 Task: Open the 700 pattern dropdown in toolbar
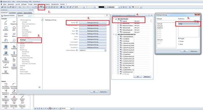point(141,7)
